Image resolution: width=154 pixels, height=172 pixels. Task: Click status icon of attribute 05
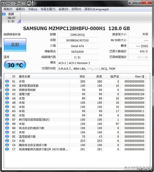tap(7, 86)
